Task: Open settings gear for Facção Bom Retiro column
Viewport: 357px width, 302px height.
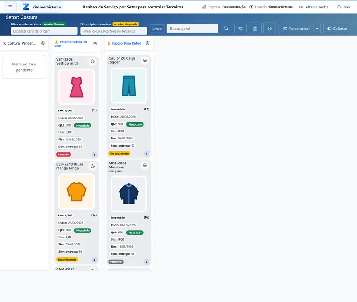Action: 148,43
